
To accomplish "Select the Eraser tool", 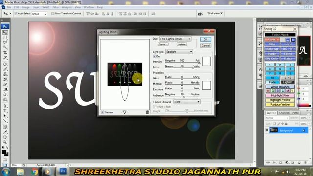I will [x=5, y=85].
